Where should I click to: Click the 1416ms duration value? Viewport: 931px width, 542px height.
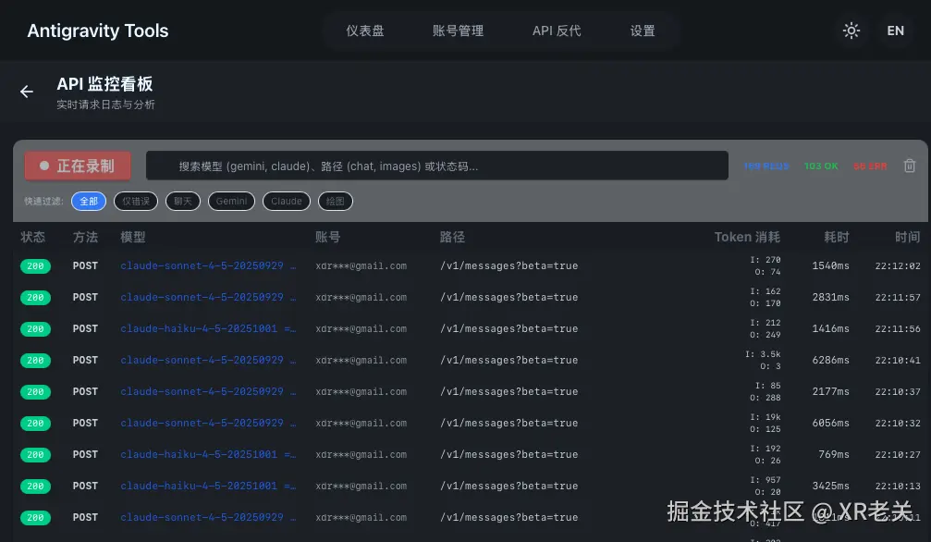(x=830, y=328)
